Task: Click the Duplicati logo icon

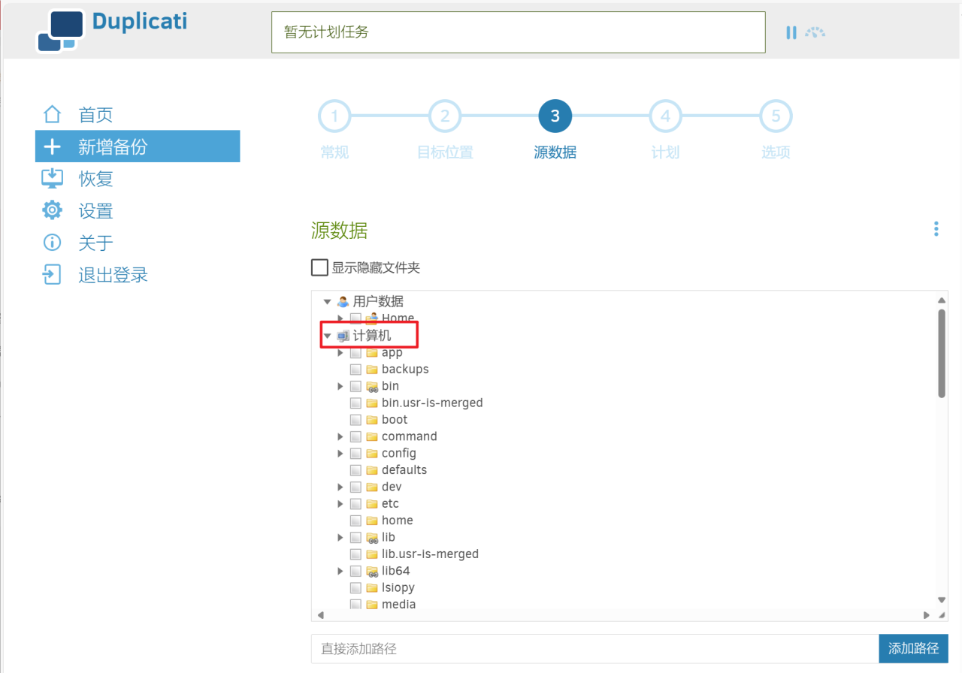Action: tap(59, 31)
